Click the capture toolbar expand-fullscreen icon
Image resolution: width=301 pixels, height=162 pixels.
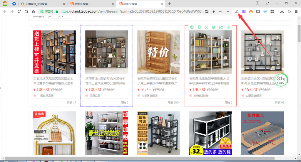[206, 27]
